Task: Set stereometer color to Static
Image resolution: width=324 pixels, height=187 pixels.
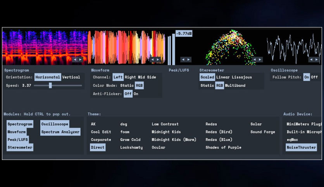Action: point(207,85)
